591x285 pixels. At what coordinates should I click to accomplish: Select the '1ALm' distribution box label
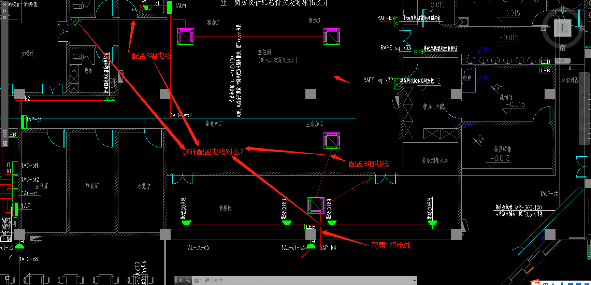click(181, 5)
